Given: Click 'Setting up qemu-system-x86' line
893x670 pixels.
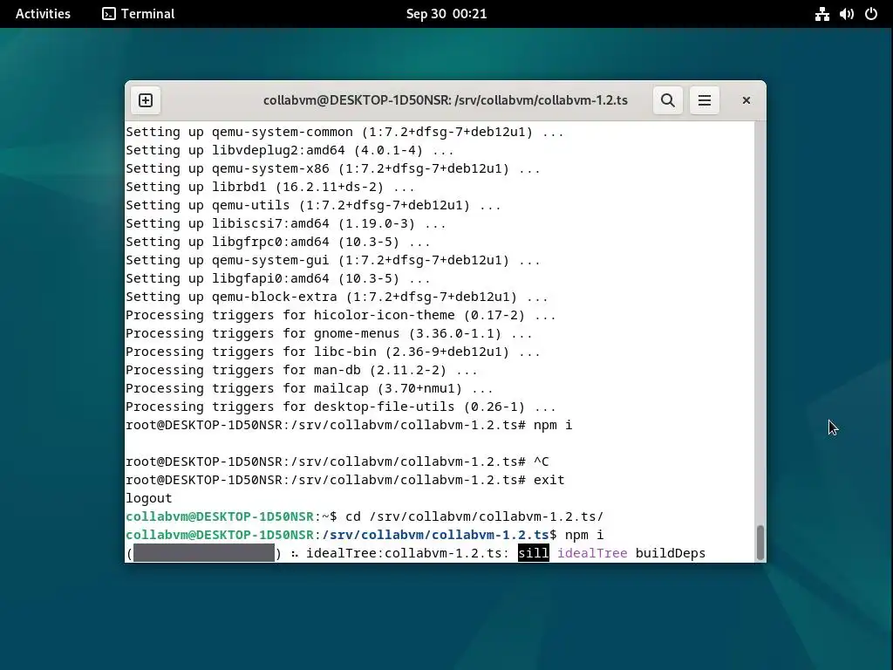Looking at the screenshot, I should pos(333,168).
